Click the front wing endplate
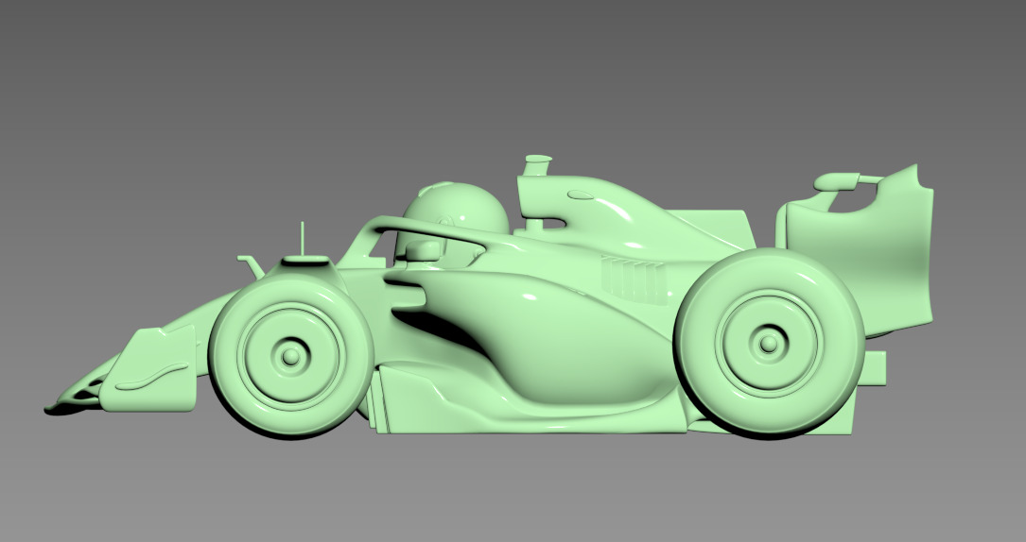This screenshot has width=1026, height=542. coord(149,368)
